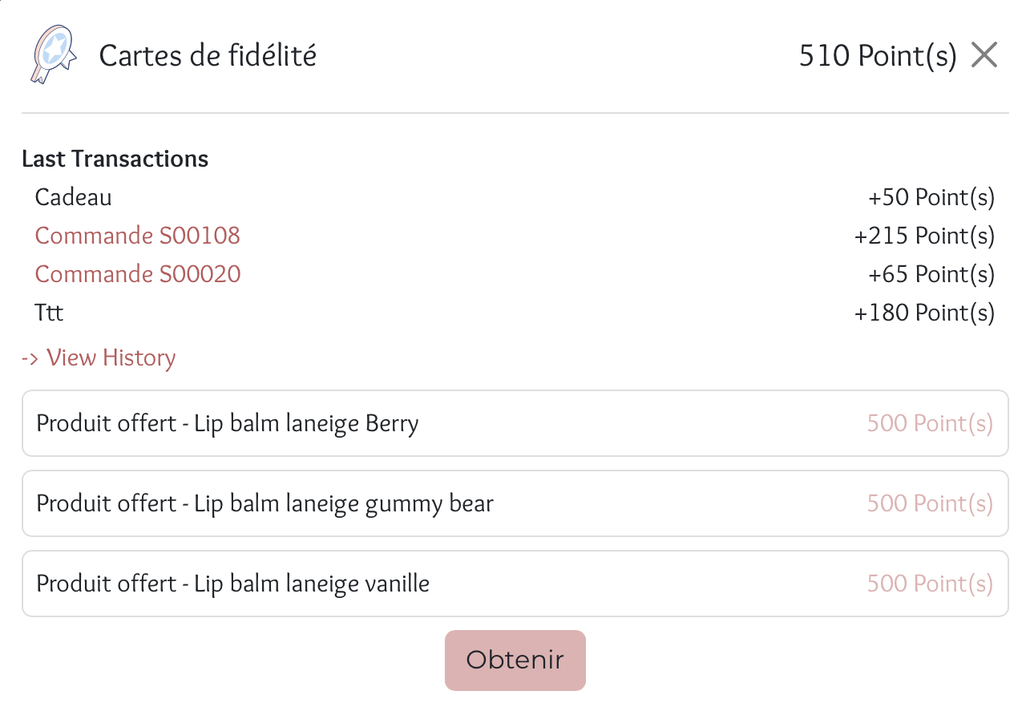Click the +215 Point(s) amount

[924, 236]
